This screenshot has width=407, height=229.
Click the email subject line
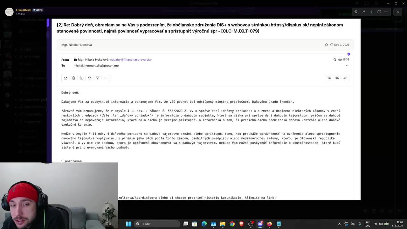pos(200,28)
